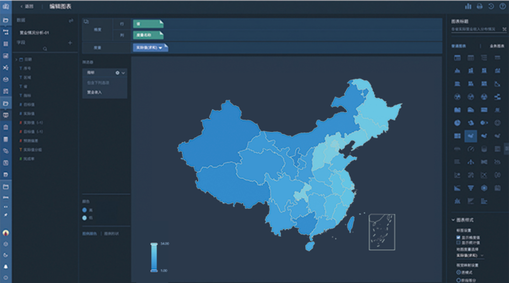Image resolution: width=509 pixels, height=283 pixels.
Task: Click the 返回 back button
Action: [27, 6]
